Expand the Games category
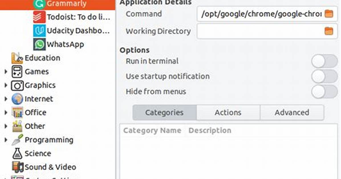 click(6, 72)
